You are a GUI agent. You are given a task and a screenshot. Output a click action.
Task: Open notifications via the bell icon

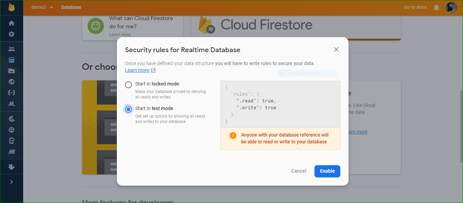click(436, 7)
